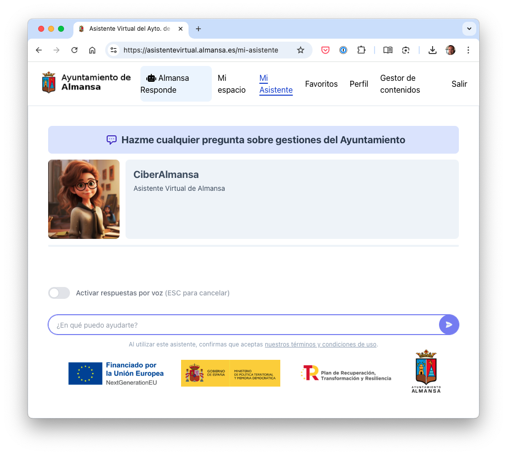Expand the tab search chevron at top right
The width and height of the screenshot is (507, 455).
pos(469,29)
